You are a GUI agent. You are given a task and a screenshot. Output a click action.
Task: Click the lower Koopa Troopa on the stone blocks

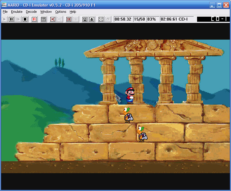click(x=142, y=134)
